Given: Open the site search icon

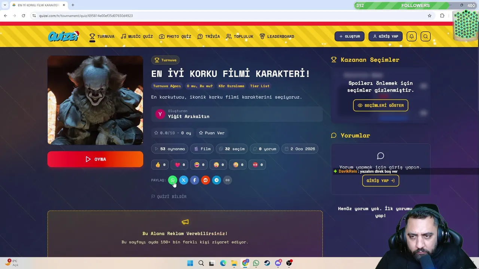Looking at the screenshot, I should coord(425,36).
